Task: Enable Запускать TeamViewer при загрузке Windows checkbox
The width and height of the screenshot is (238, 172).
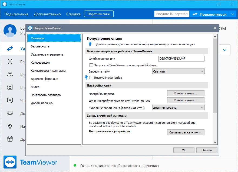Action: click(x=91, y=65)
